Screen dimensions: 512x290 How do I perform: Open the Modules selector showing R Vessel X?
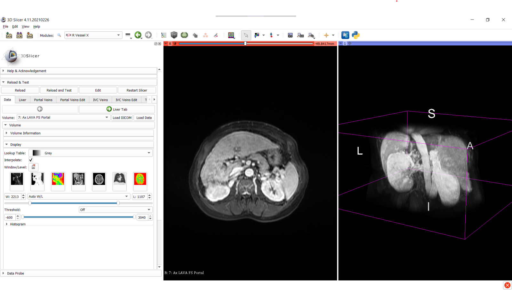[x=93, y=35]
